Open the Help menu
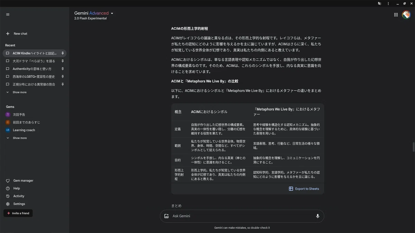The width and height of the screenshot is (415, 233). (17, 188)
